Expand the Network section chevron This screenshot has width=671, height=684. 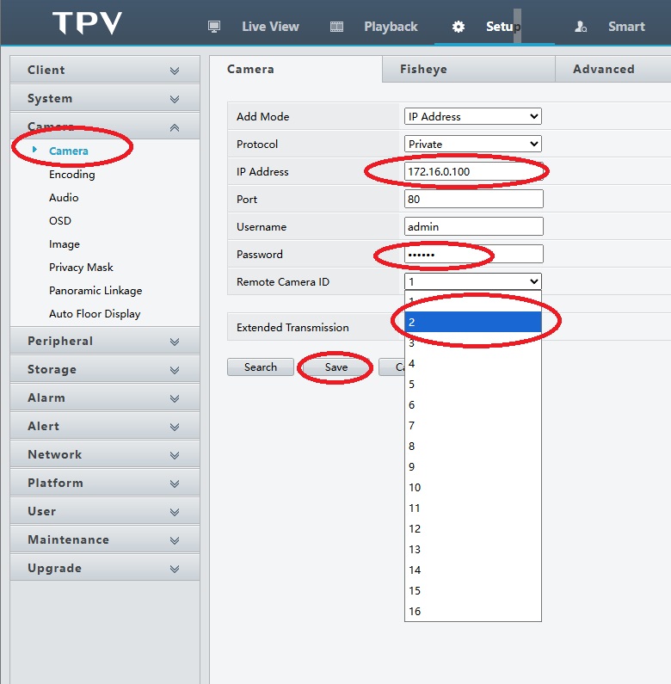[x=175, y=455]
